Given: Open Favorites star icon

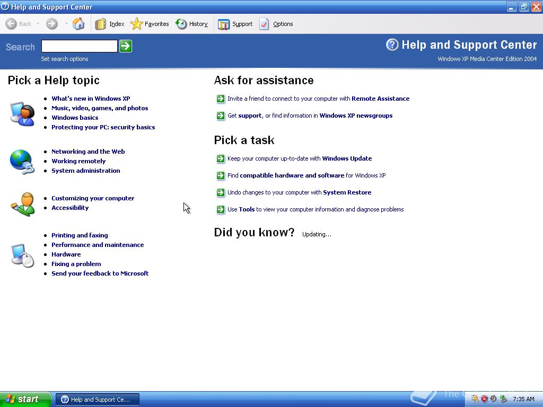Looking at the screenshot, I should point(136,24).
